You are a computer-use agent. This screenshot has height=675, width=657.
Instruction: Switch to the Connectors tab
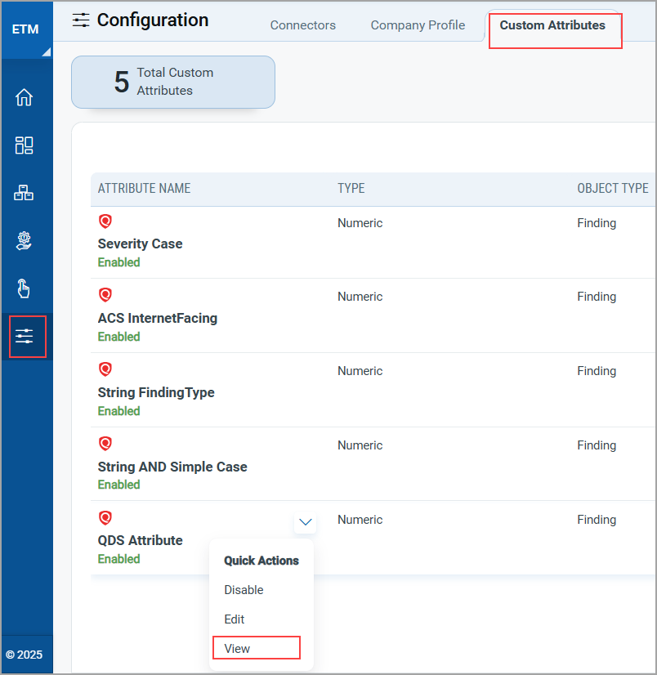[x=302, y=25]
